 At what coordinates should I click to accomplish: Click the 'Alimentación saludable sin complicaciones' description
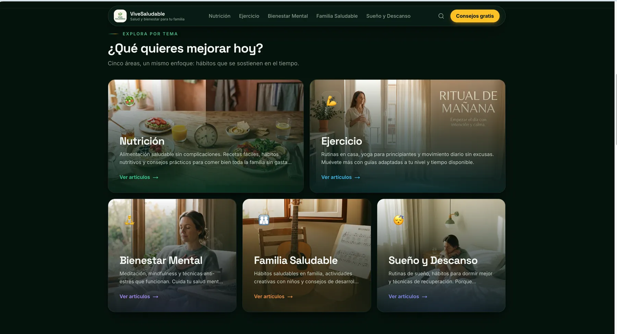(206, 158)
